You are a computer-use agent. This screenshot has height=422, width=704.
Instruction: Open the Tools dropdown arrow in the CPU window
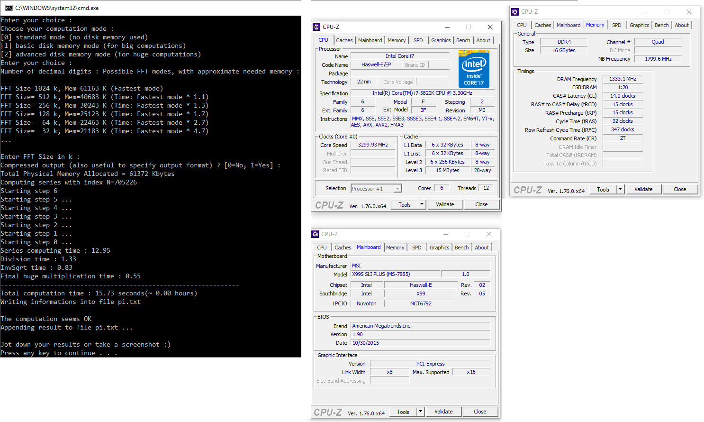point(422,204)
